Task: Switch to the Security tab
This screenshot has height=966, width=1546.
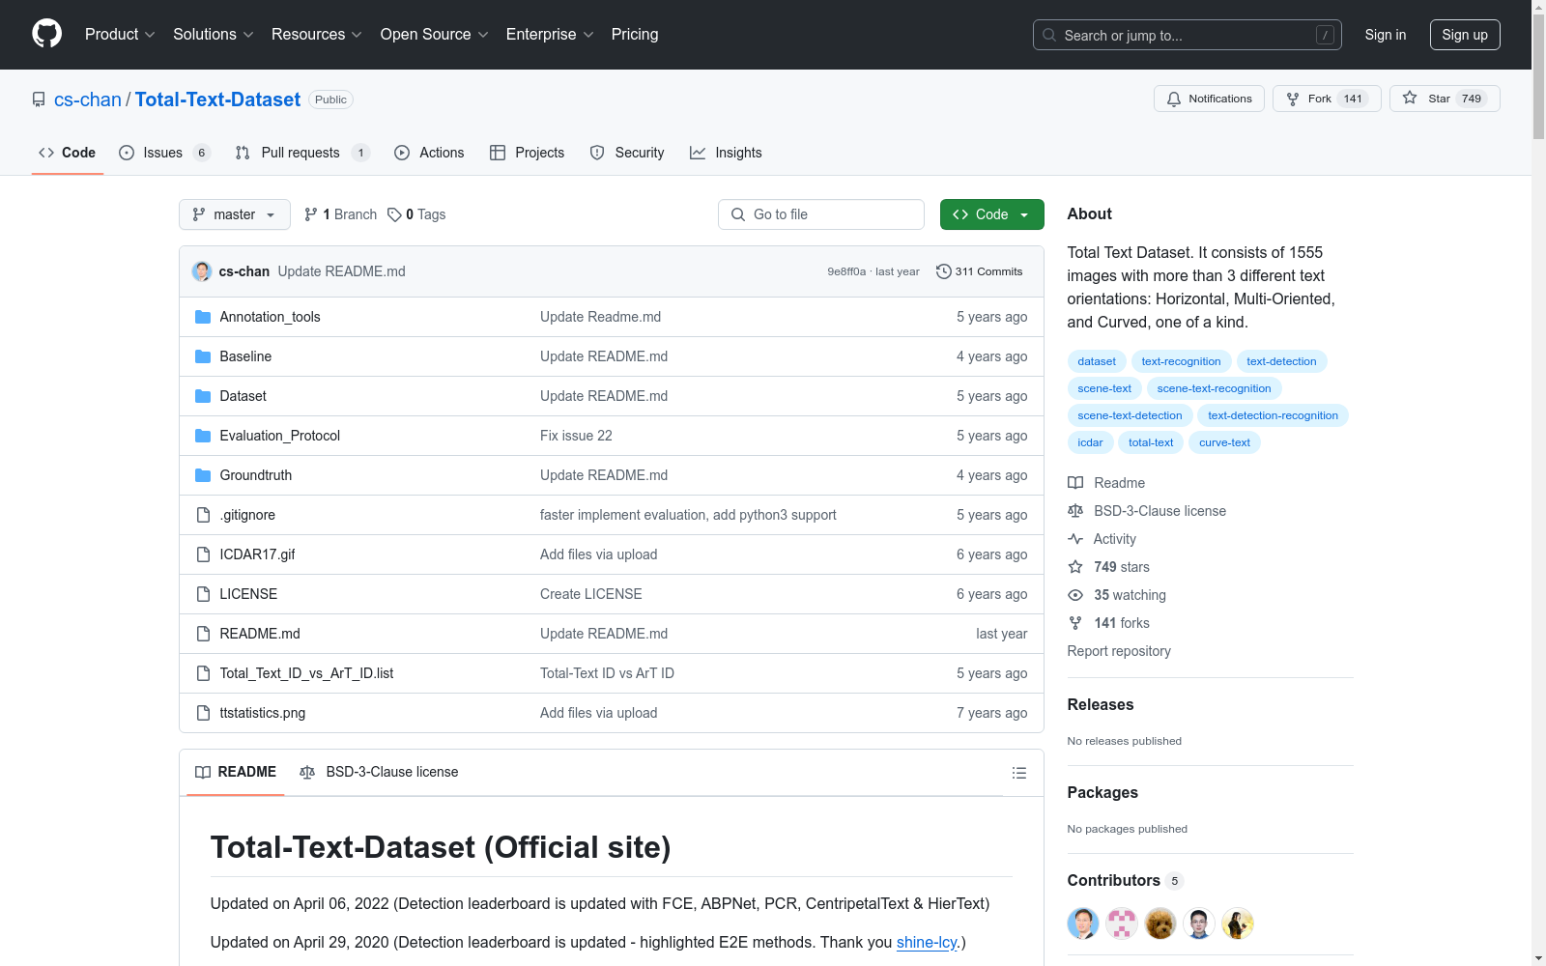Action: coord(627,153)
